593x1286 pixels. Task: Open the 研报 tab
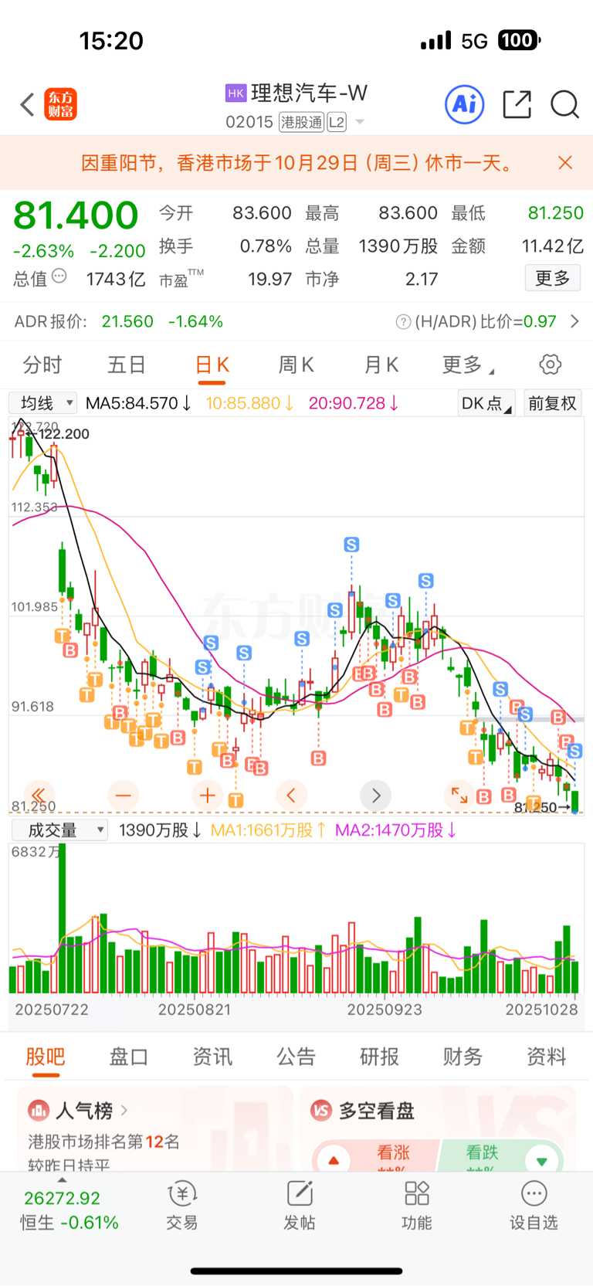[x=379, y=1056]
